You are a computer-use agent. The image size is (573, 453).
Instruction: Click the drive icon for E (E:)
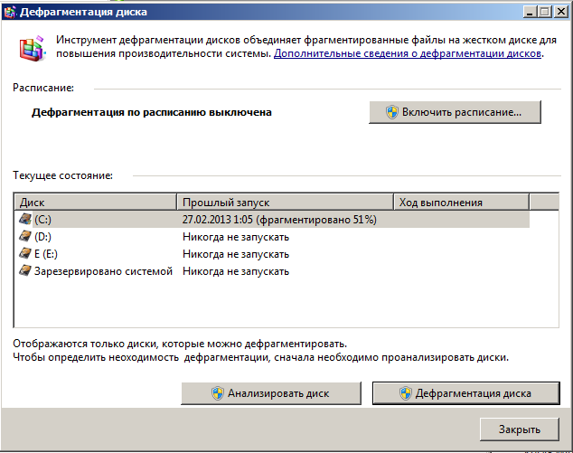coord(25,253)
